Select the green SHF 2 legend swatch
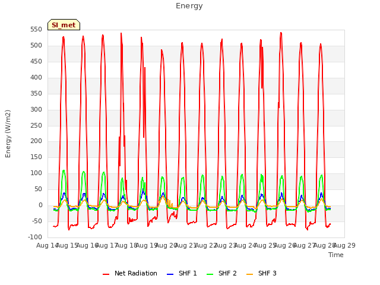The height and width of the screenshot is (285, 380). pyautogui.click(x=210, y=274)
